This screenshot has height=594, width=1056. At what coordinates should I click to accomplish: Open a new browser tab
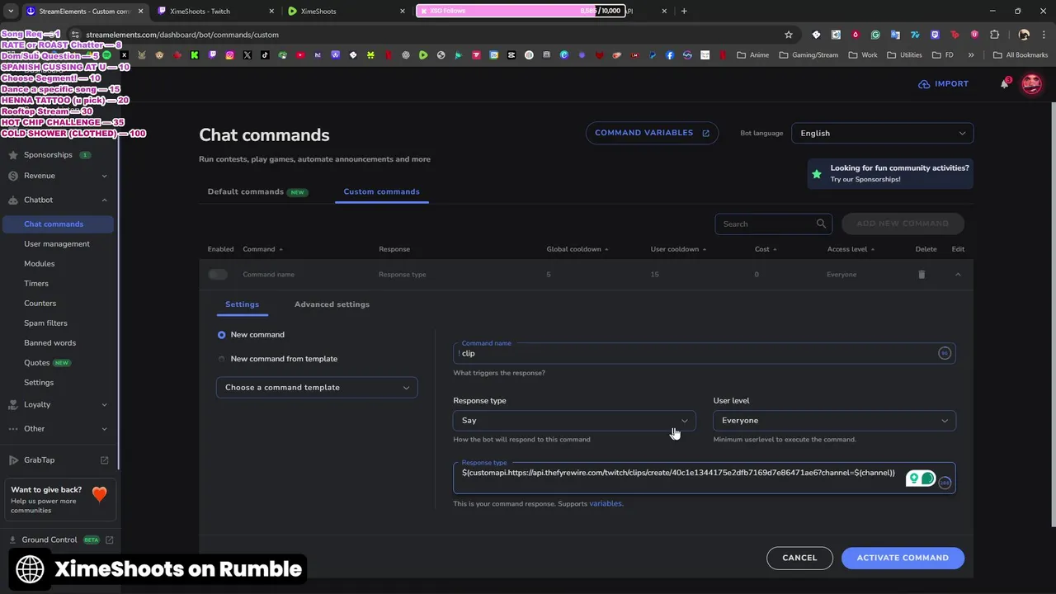(684, 11)
